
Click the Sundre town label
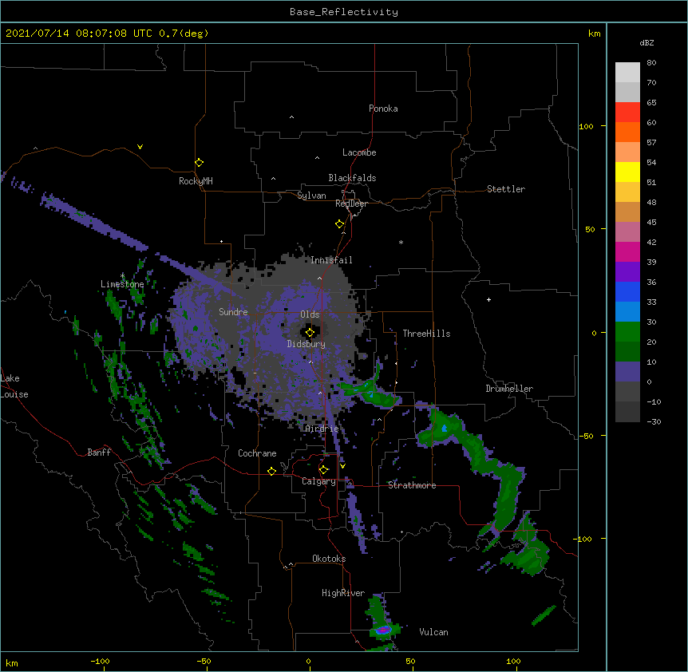(233, 312)
